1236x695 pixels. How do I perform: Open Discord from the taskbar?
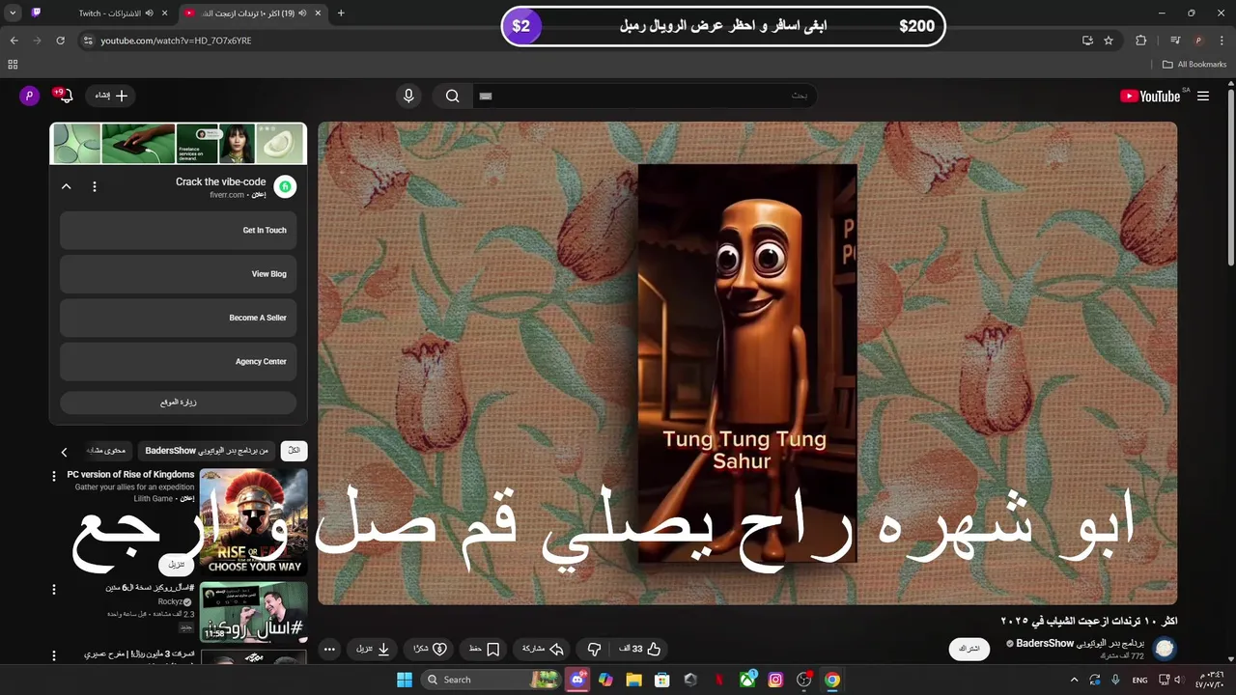click(577, 680)
